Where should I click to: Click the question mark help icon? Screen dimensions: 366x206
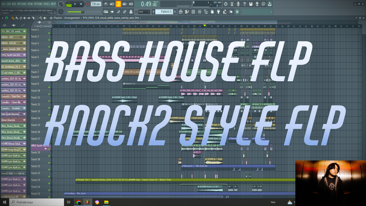(x=244, y=4)
